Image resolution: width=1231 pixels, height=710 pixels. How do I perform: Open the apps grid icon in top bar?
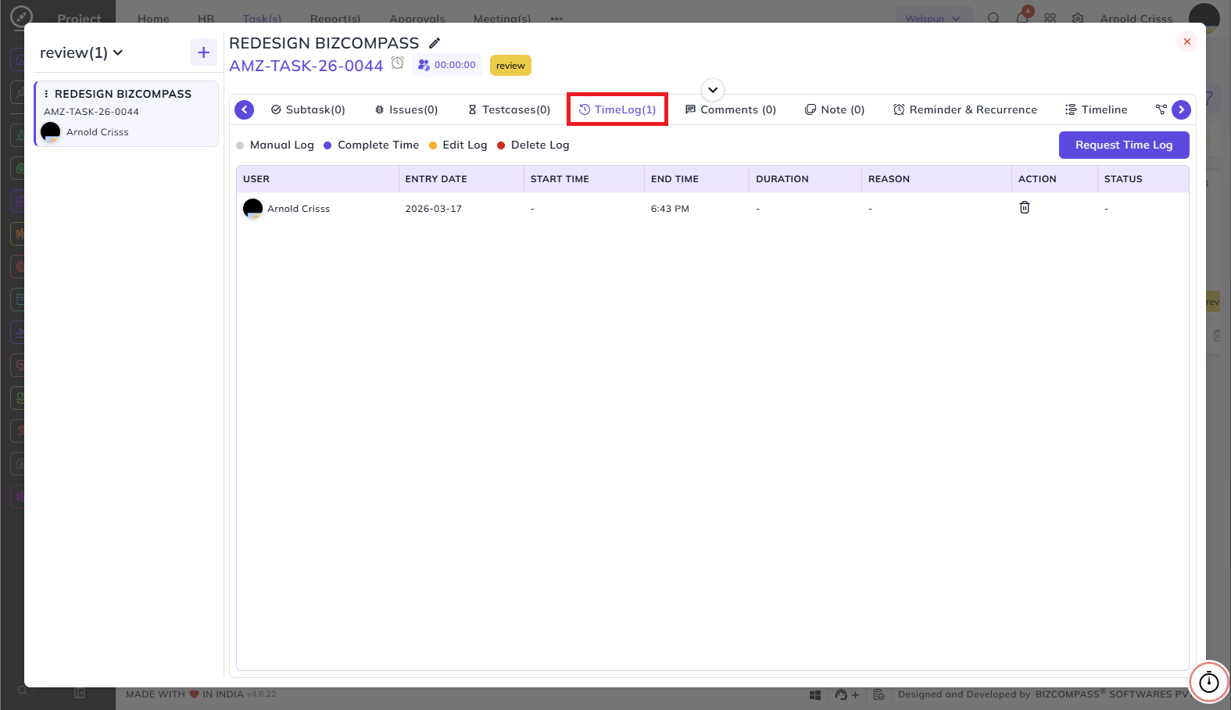[1050, 18]
